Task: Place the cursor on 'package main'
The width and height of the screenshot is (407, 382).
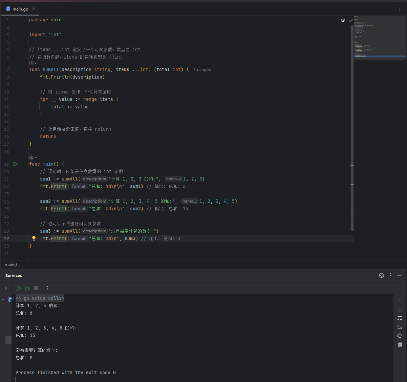Action: point(45,20)
